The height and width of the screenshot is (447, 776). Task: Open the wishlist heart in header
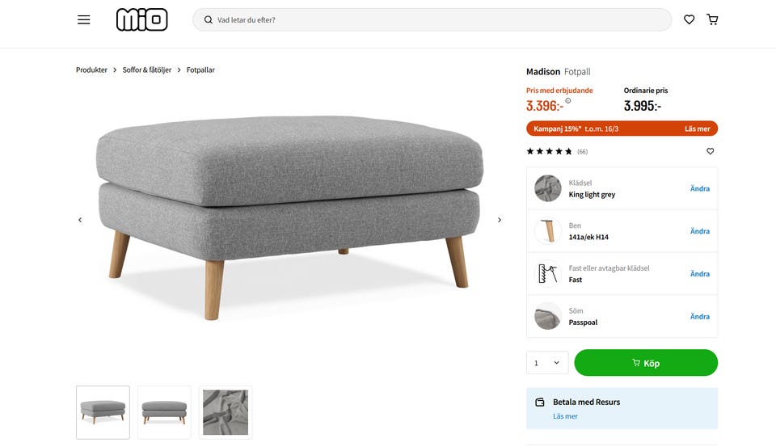click(x=689, y=19)
